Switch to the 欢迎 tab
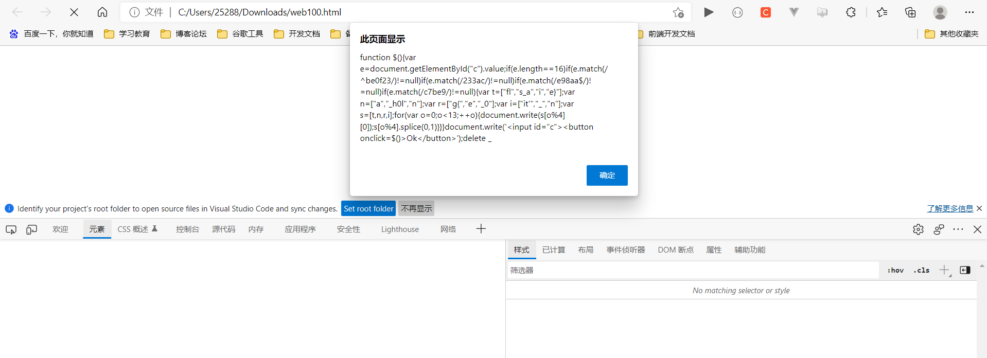The height and width of the screenshot is (358, 987). pyautogui.click(x=60, y=229)
